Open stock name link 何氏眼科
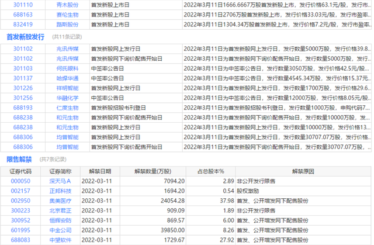The image size is (374, 245). (x=68, y=68)
